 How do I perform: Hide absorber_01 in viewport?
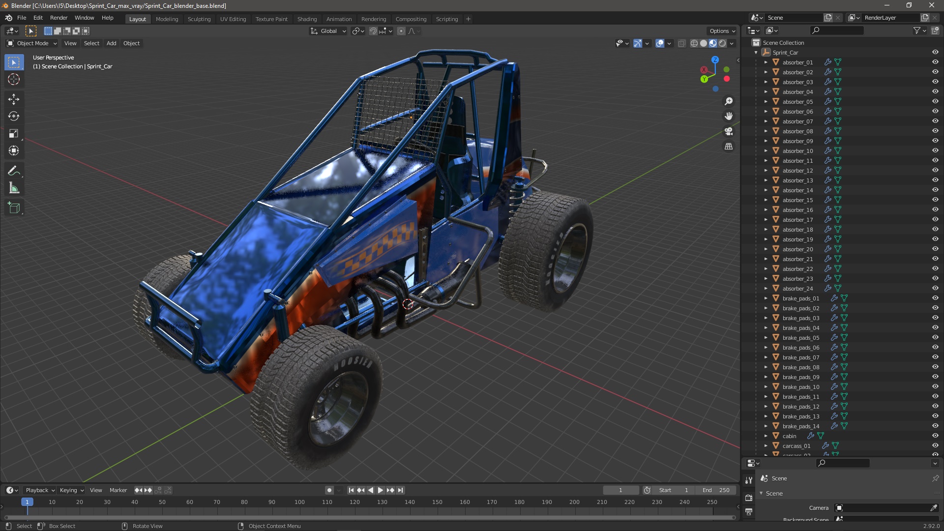[935, 62]
